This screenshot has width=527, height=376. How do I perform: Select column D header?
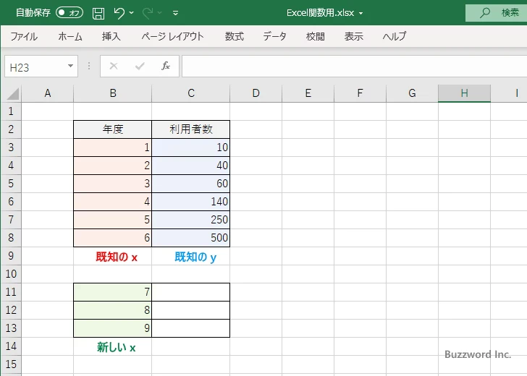pos(256,93)
